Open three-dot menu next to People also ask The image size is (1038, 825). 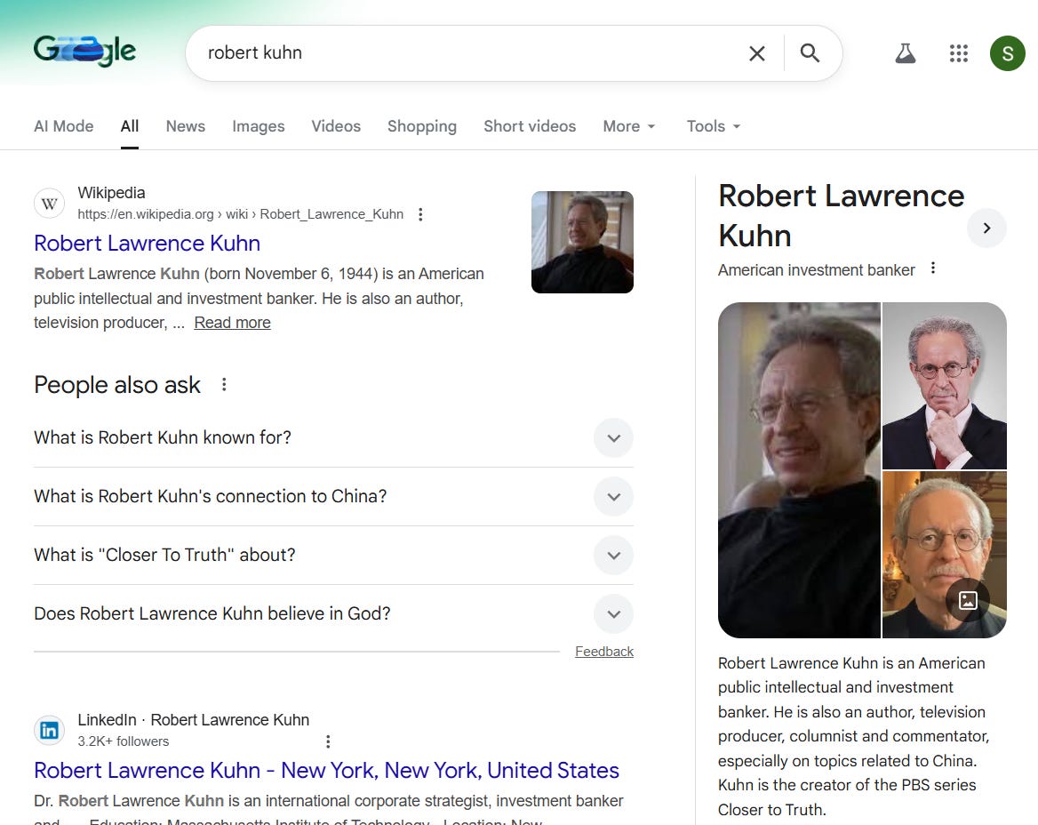point(224,385)
